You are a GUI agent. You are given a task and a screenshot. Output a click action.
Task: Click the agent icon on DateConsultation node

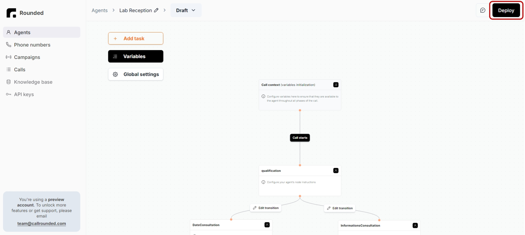tap(267, 225)
